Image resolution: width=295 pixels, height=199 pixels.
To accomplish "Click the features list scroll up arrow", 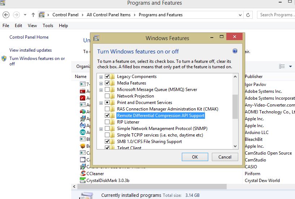I will [x=235, y=77].
